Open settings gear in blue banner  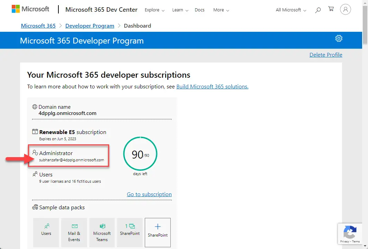339,38
